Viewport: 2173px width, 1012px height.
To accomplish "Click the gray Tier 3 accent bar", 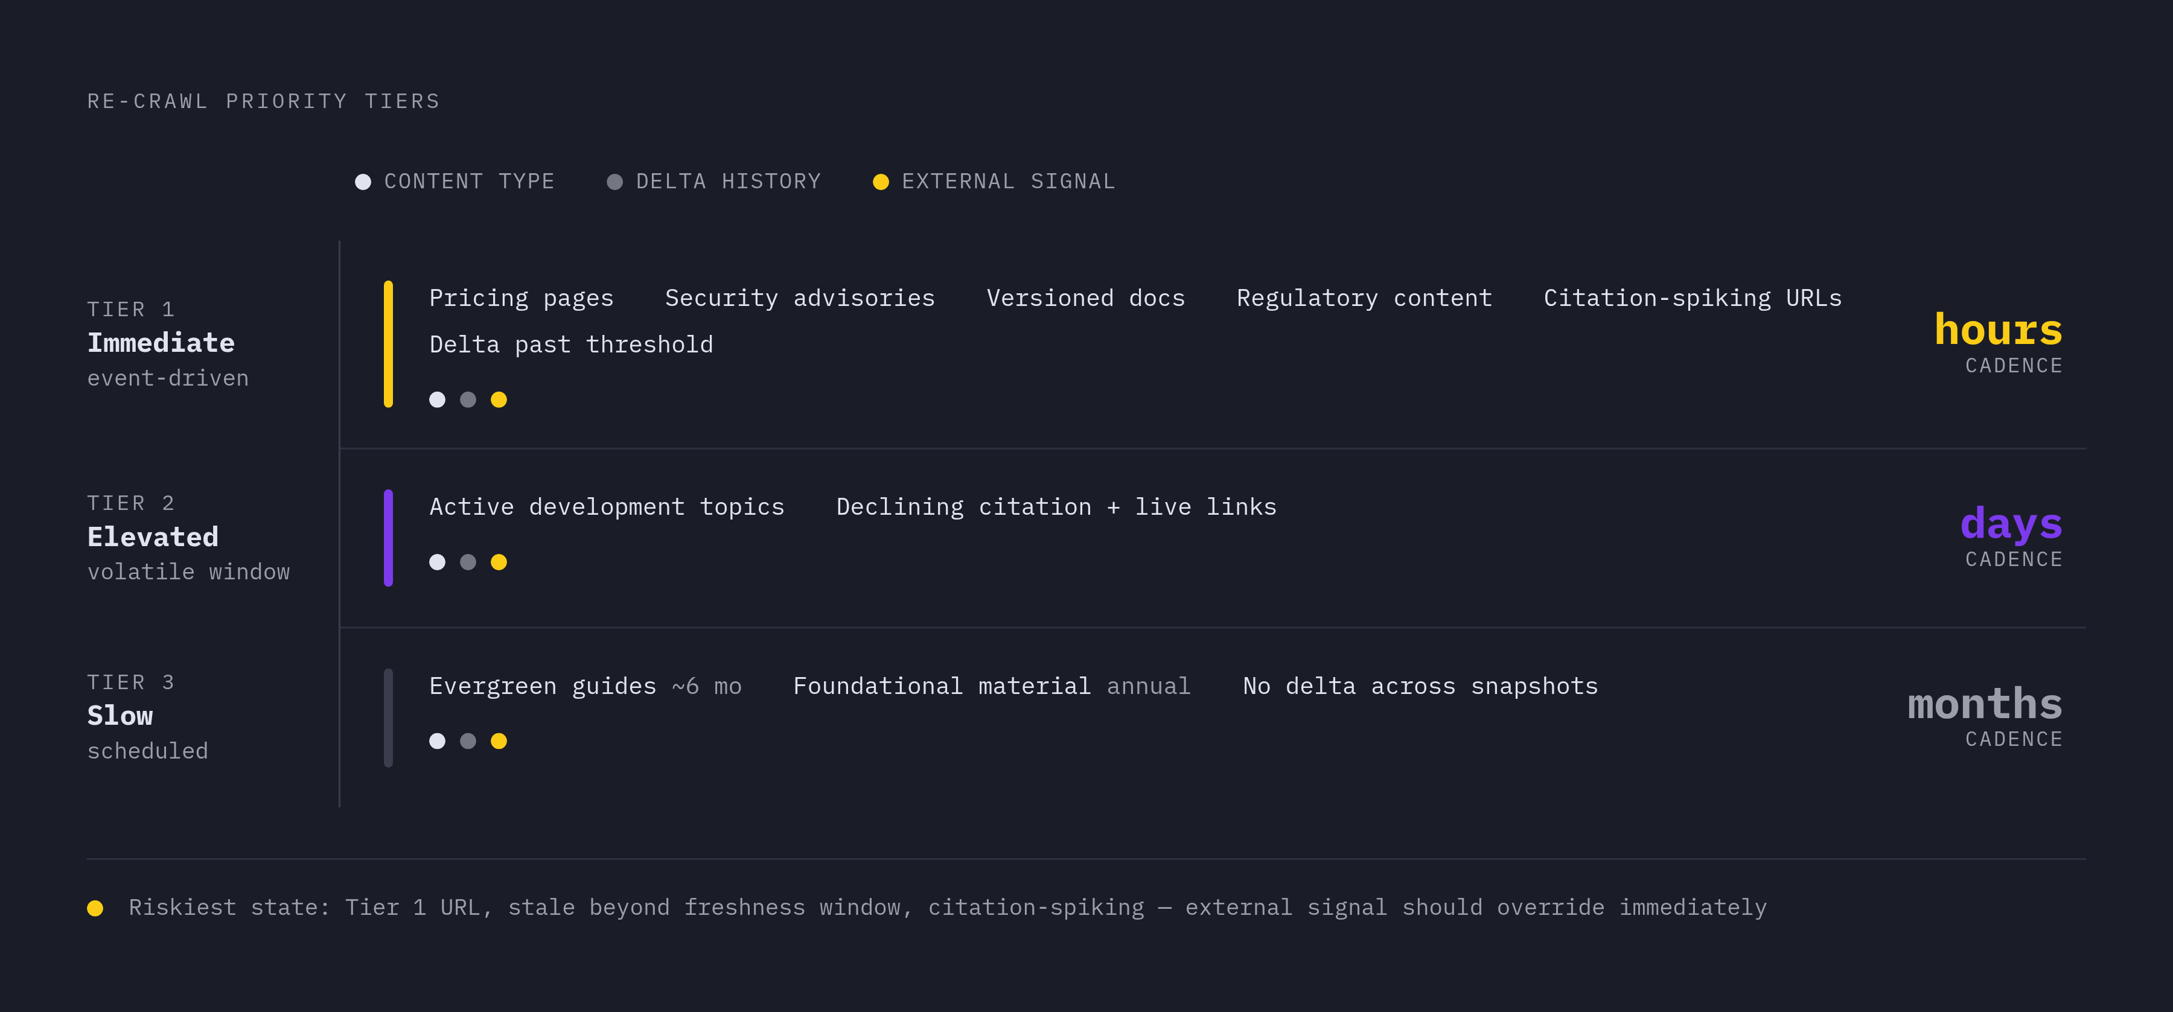I will click(388, 718).
